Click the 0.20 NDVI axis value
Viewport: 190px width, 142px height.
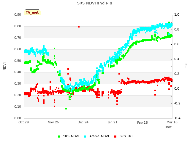tap(18, 95)
